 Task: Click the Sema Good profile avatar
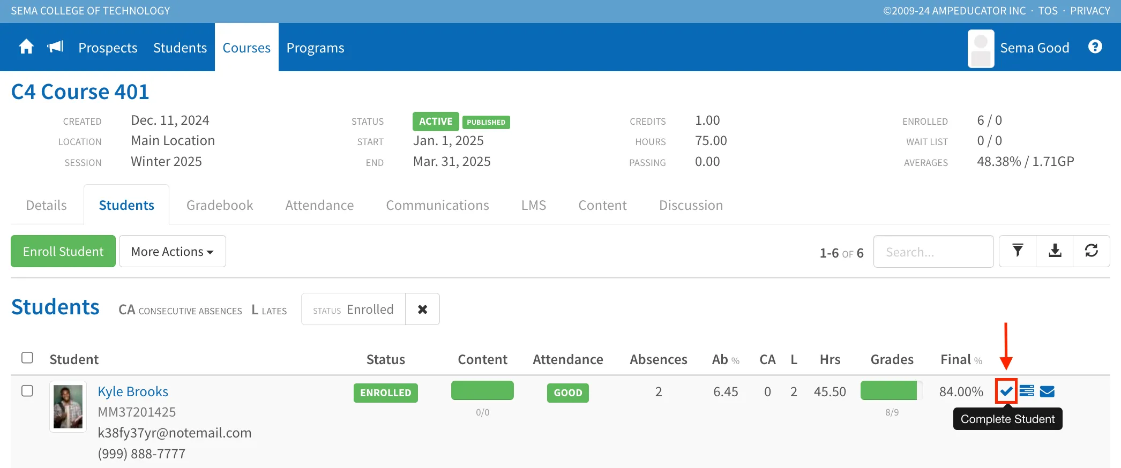(981, 48)
